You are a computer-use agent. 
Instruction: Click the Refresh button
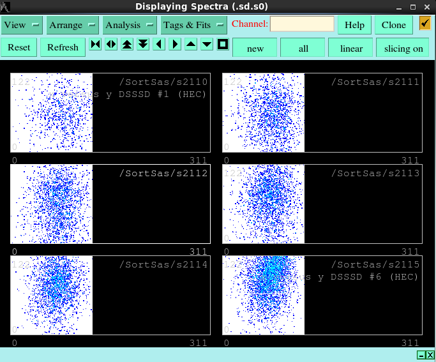[x=63, y=47]
